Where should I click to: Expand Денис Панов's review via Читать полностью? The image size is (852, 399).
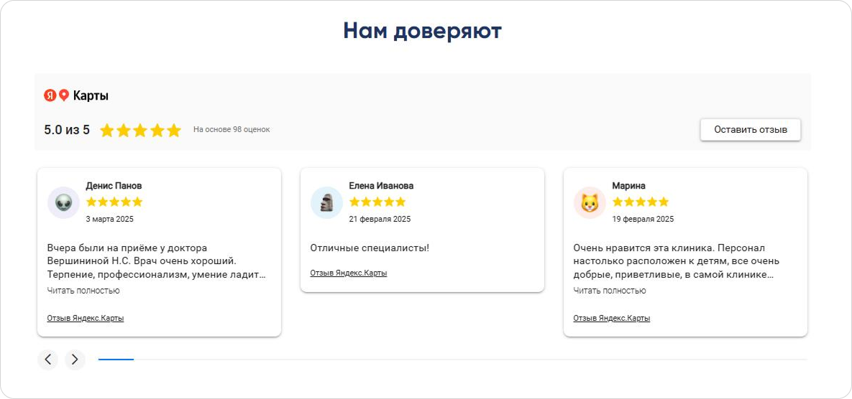[83, 291]
